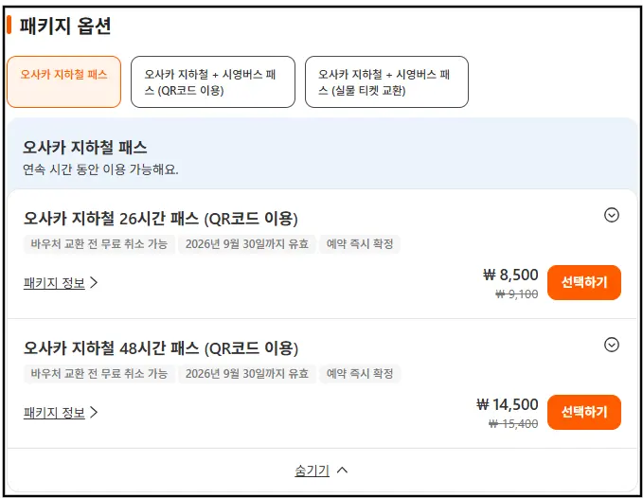Click arrow icon beside 26시간 패키지 정보

pos(94,282)
